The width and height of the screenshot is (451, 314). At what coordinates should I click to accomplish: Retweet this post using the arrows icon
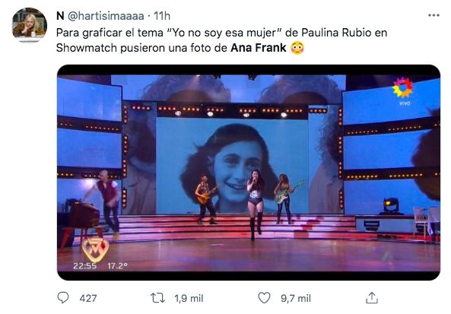pos(158,298)
